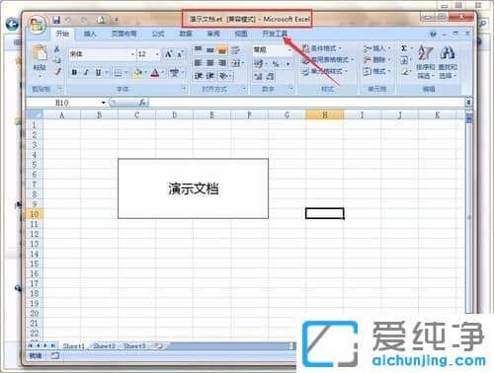
Task: Apply the Borders icon in the font group
Action: coord(118,73)
